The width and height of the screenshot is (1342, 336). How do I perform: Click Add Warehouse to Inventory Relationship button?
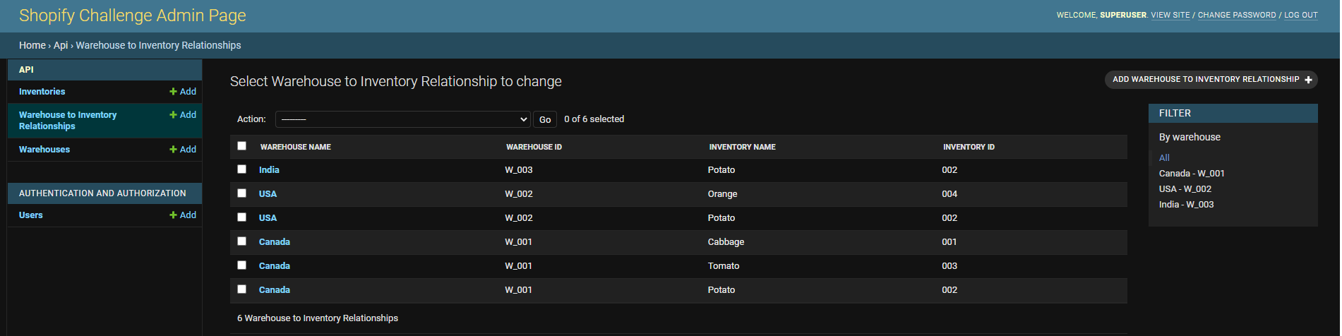[x=1211, y=80]
